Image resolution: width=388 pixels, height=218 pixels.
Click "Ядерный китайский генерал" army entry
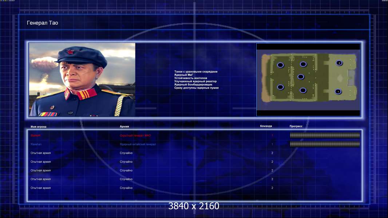click(138, 144)
